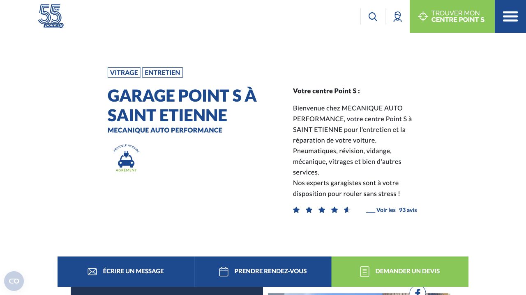Select the ENTRETIEN tag
The height and width of the screenshot is (295, 526).
click(x=162, y=73)
